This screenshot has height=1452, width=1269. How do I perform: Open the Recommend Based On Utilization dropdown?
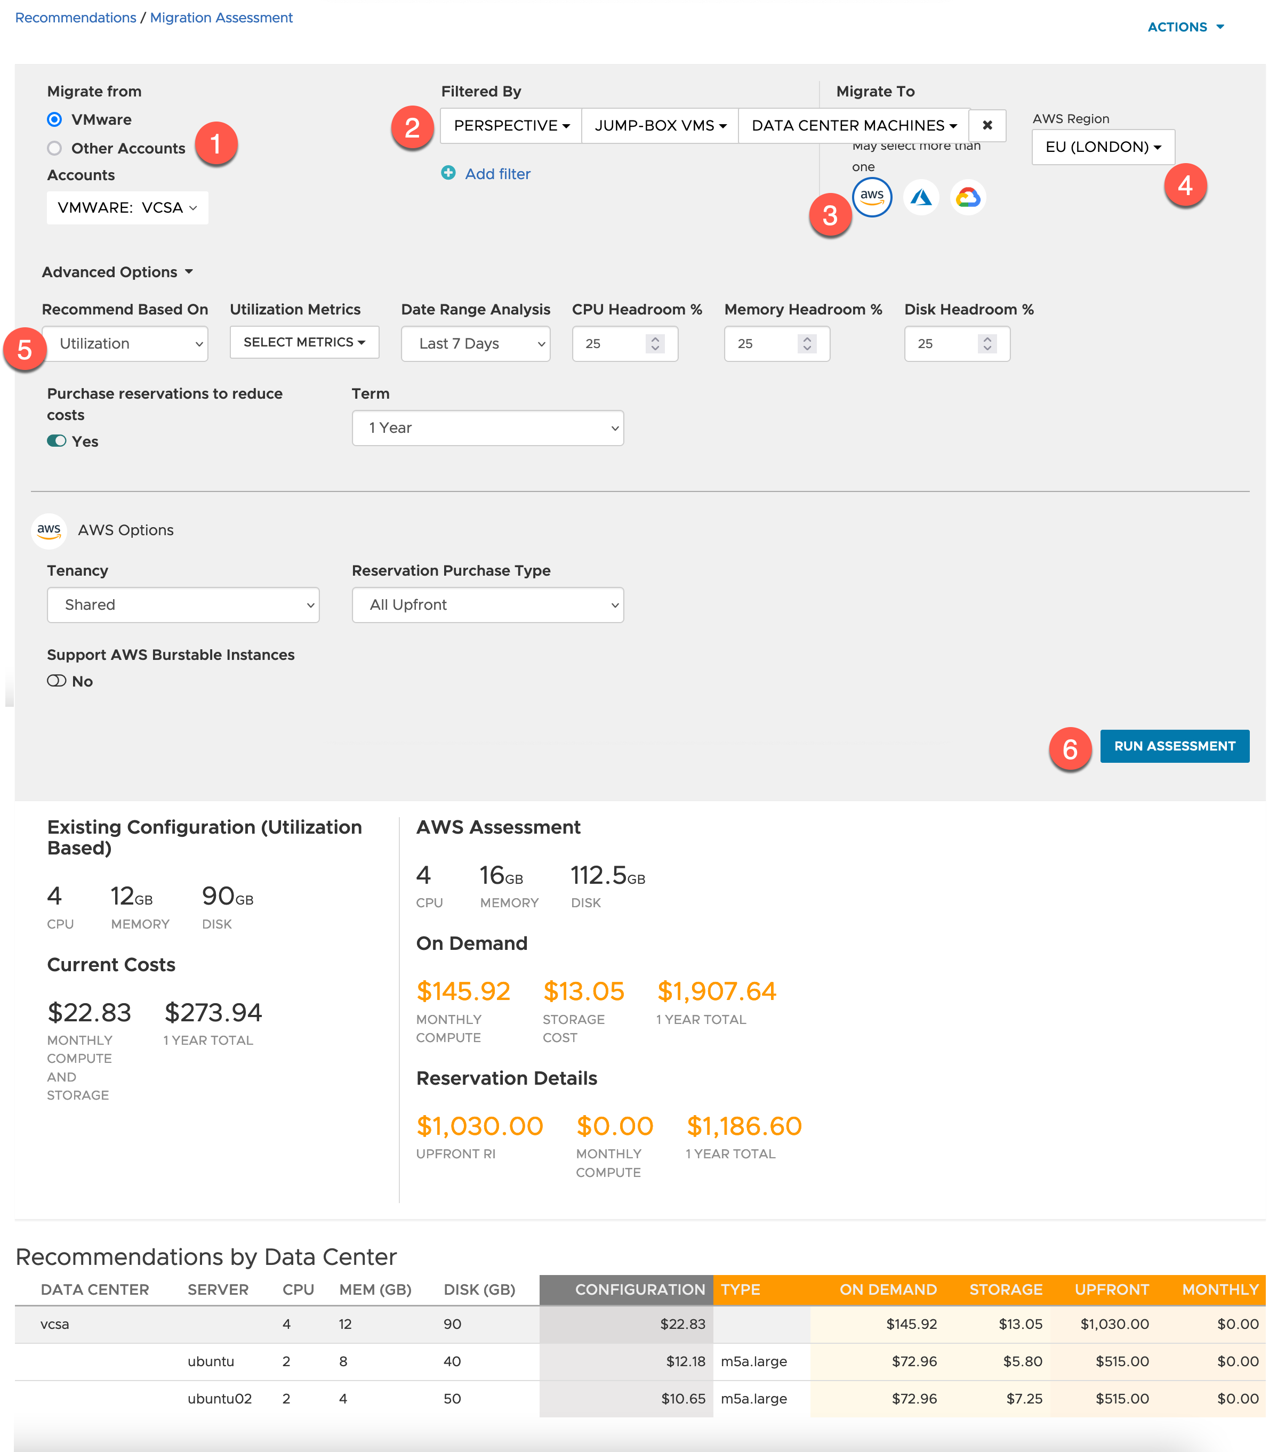pos(125,343)
